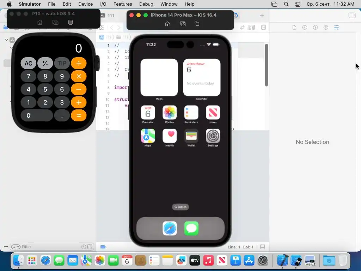Open Settings app on iPhone home screen
361x271 pixels.
[213, 136]
